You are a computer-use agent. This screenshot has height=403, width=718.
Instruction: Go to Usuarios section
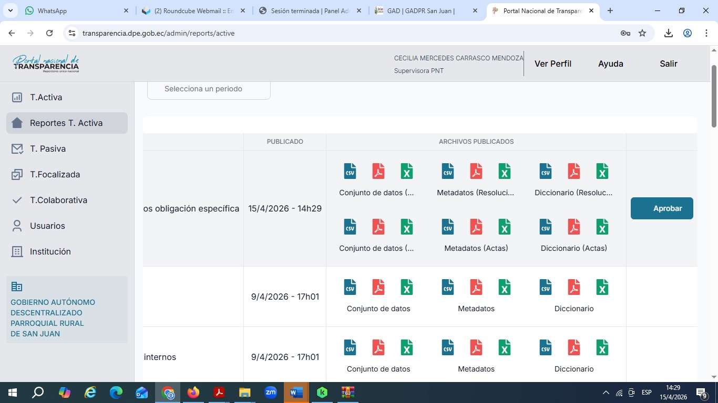click(x=47, y=226)
